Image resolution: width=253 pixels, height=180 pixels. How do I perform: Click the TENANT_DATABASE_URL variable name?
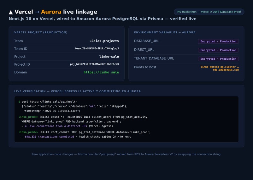pos(154,58)
